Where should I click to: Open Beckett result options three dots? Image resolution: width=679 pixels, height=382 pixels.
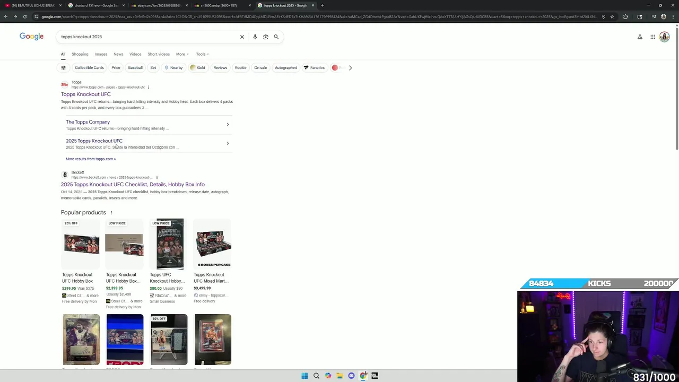click(x=156, y=177)
